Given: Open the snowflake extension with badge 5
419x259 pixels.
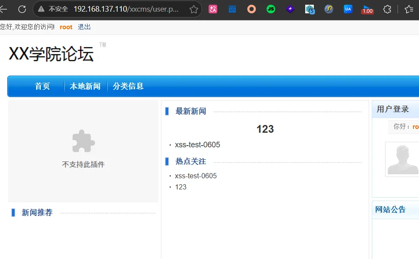Looking at the screenshot, I should [x=310, y=9].
